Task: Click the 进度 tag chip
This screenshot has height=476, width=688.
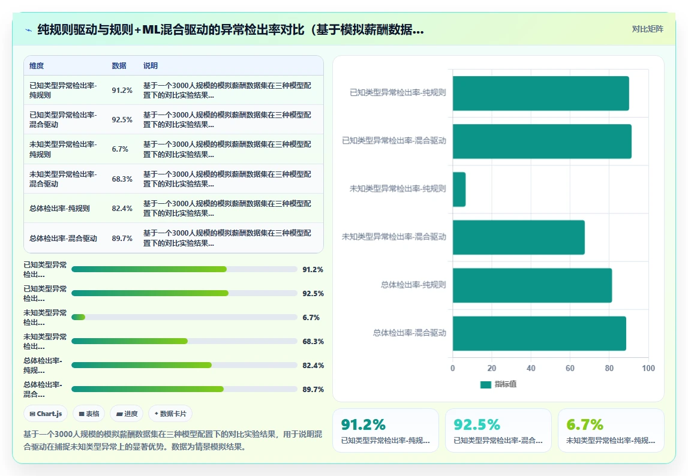Action: coord(127,414)
